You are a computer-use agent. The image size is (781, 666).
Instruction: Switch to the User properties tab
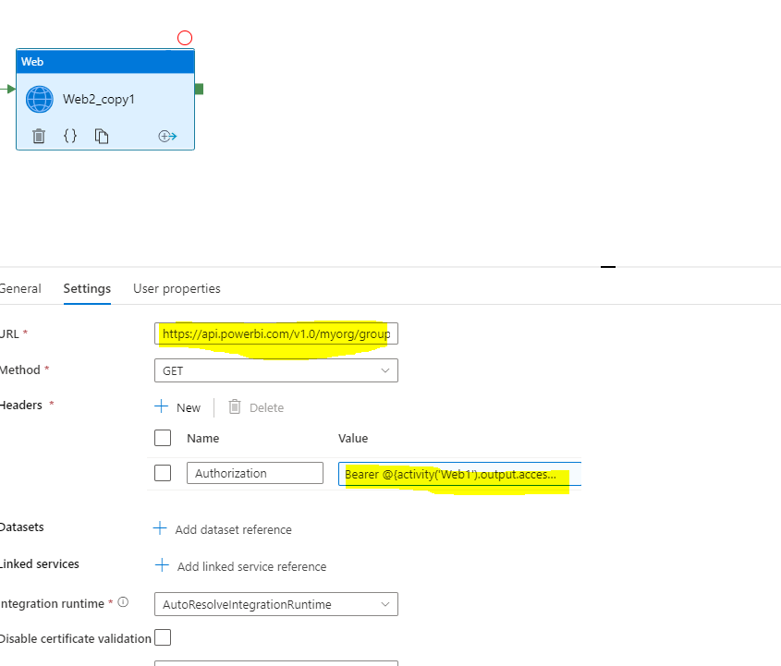(177, 288)
